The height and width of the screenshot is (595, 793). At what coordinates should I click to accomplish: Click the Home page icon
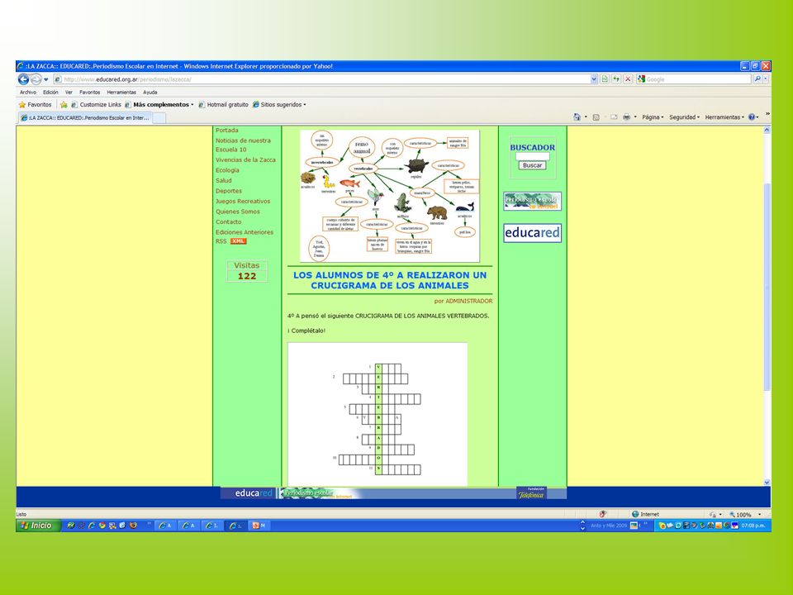(577, 117)
